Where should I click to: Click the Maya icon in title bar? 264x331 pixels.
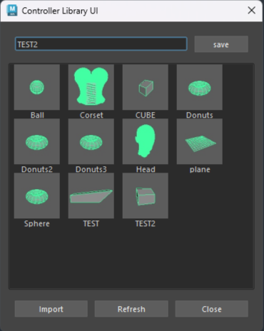pos(12,11)
